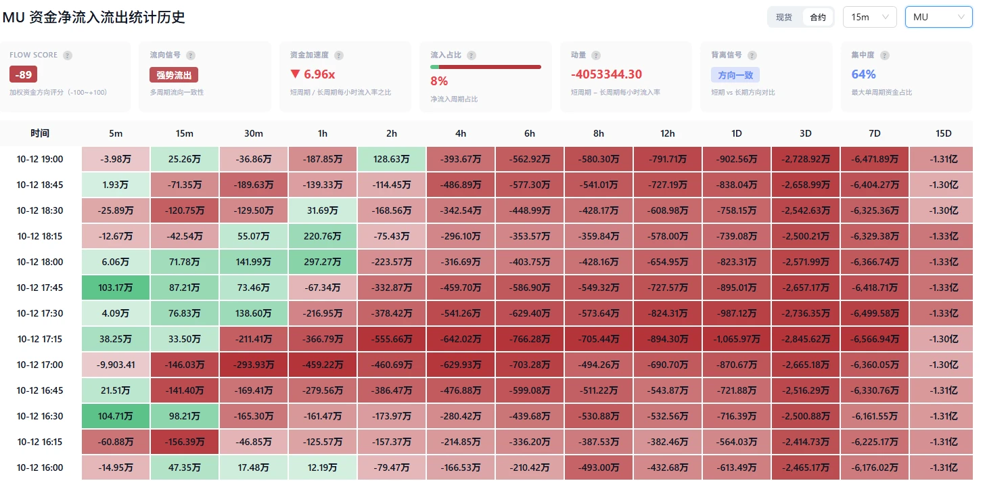Image resolution: width=985 pixels, height=481 pixels.
Task: Click the 297.27万 cell in 1h column
Action: [323, 262]
